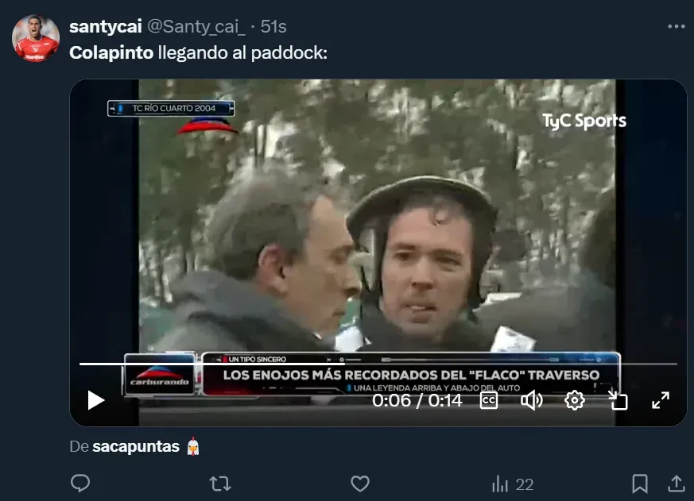Repost this tweet
The image size is (694, 501).
[x=220, y=484]
